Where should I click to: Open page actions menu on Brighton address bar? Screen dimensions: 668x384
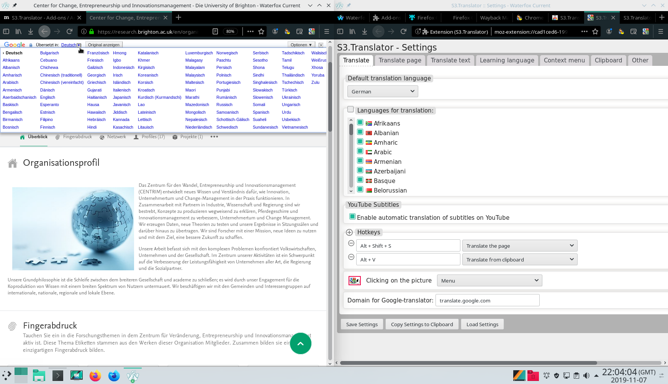coord(250,31)
